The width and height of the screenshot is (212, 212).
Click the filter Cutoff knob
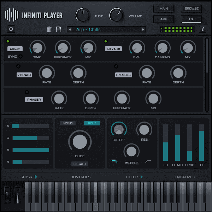tap(119, 130)
